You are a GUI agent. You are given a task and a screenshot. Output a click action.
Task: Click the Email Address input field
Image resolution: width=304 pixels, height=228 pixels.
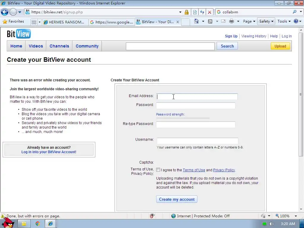[197, 96]
